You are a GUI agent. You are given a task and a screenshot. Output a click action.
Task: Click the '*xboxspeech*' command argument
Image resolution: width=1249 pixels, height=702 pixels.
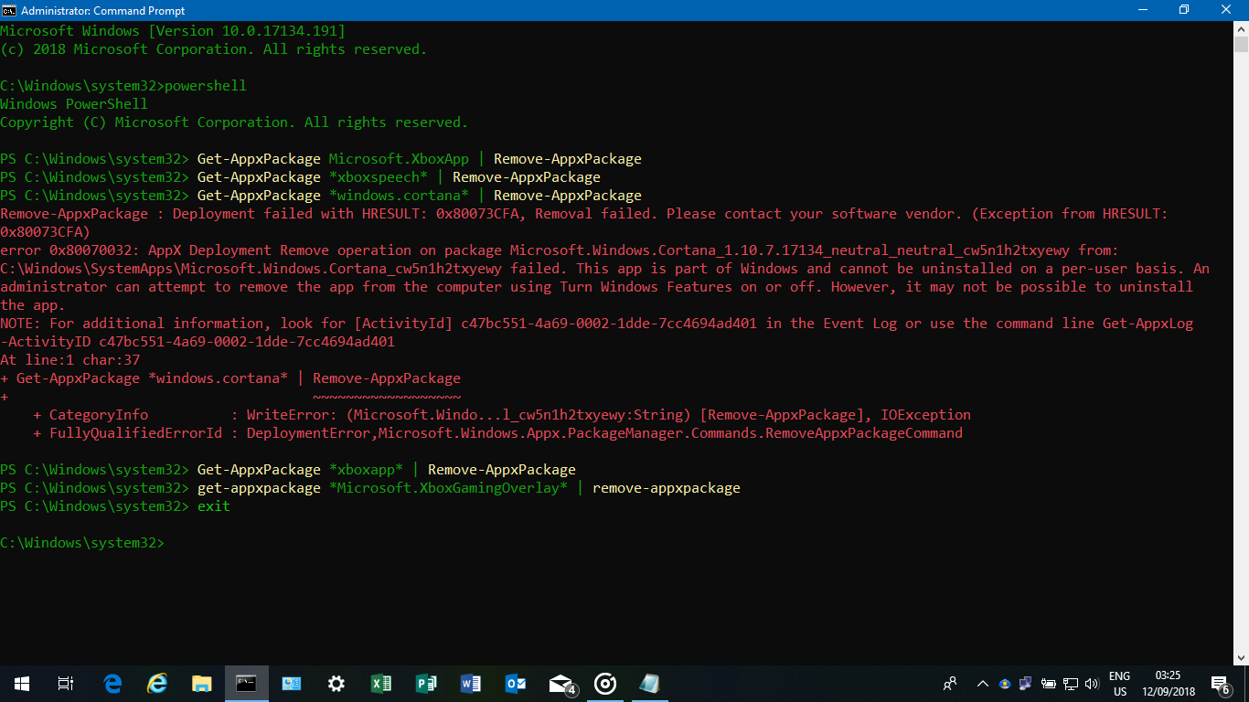pos(379,177)
